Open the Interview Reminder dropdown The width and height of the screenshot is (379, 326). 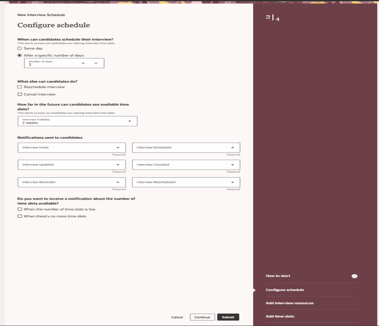[x=71, y=182]
